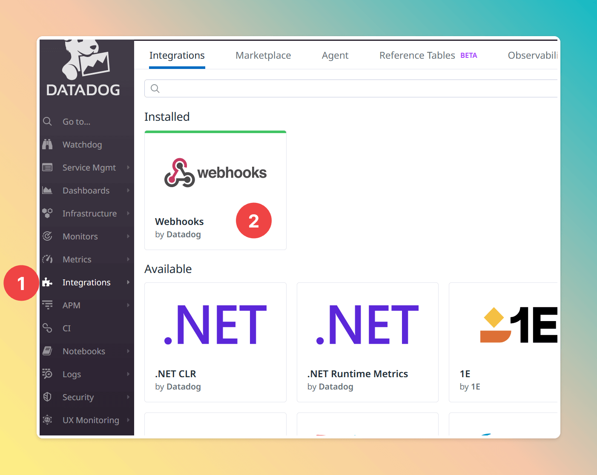Open the 1E integration title
This screenshot has width=597, height=475.
pos(465,374)
